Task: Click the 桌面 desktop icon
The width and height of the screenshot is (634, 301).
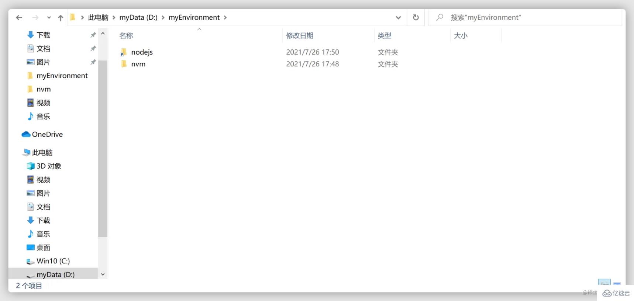Action: coord(31,247)
